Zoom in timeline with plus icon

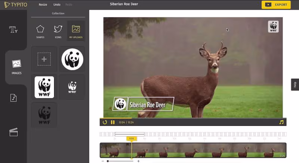coord(138,161)
